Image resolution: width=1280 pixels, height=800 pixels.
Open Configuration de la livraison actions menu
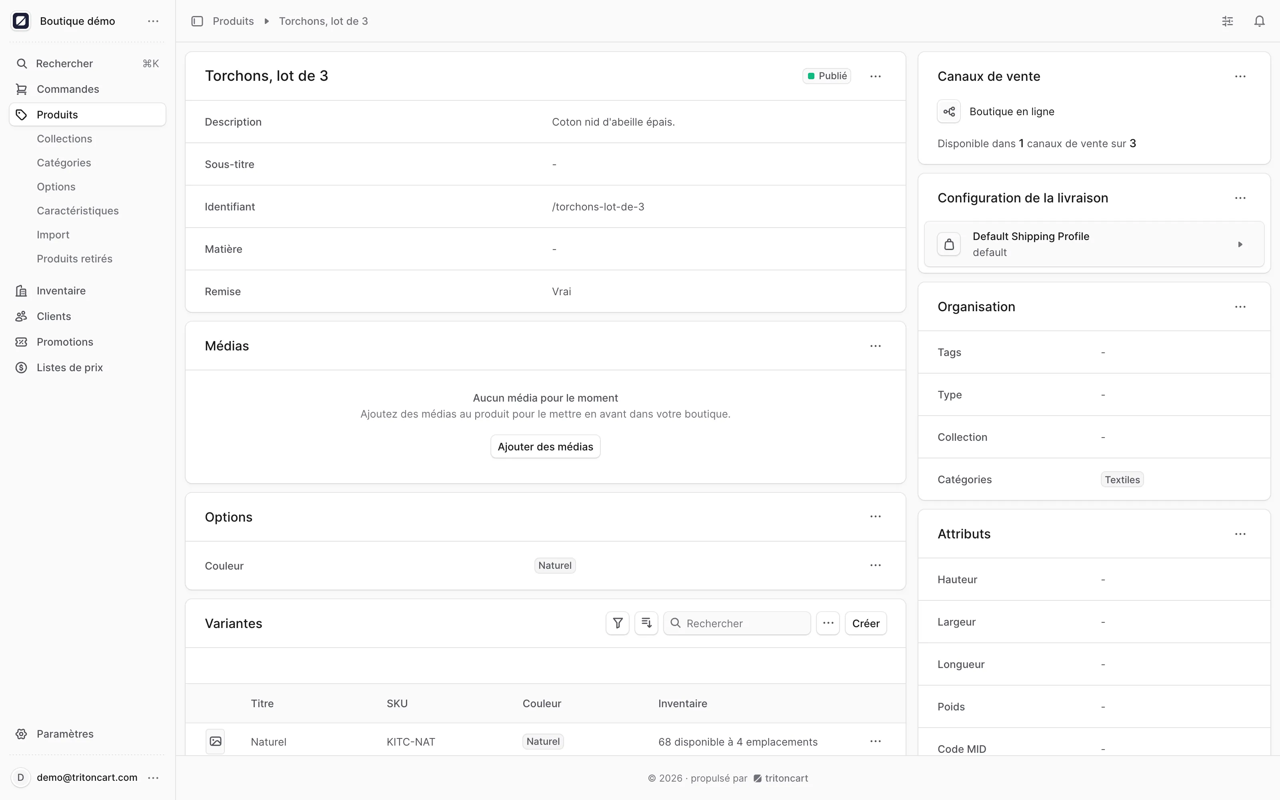pyautogui.click(x=1240, y=198)
